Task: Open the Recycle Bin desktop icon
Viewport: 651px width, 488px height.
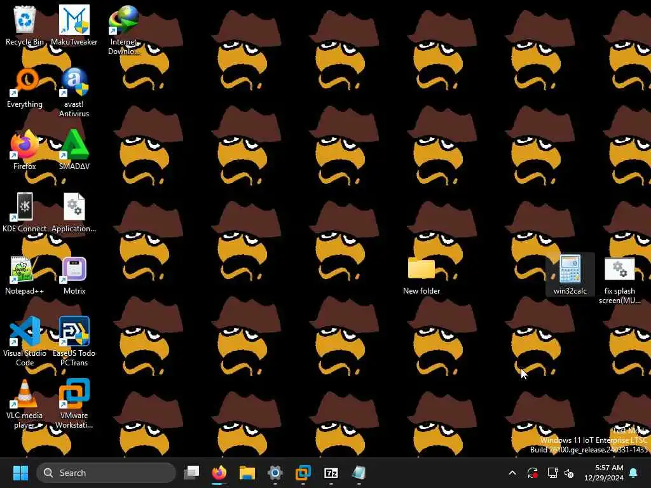Action: (25, 25)
